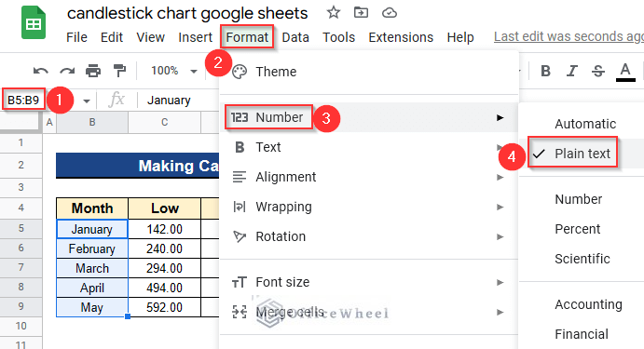The image size is (644, 349).
Task: Expand the Number submenu
Action: (x=369, y=117)
